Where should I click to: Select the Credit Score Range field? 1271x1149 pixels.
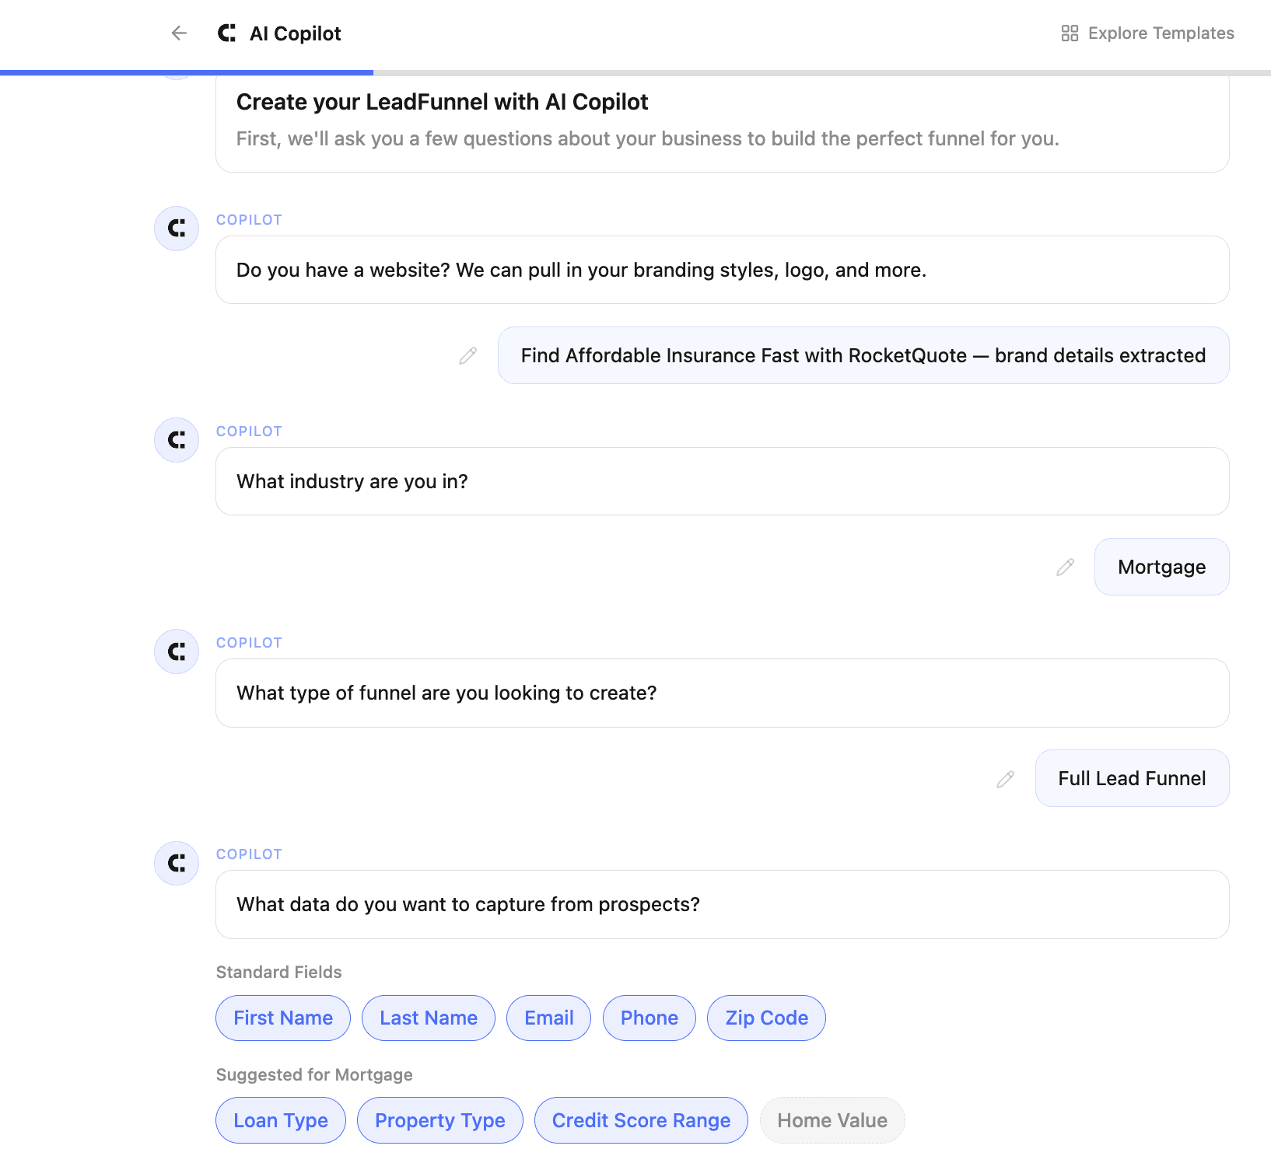pyautogui.click(x=640, y=1120)
